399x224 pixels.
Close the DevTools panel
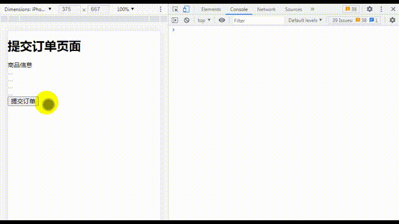393,9
